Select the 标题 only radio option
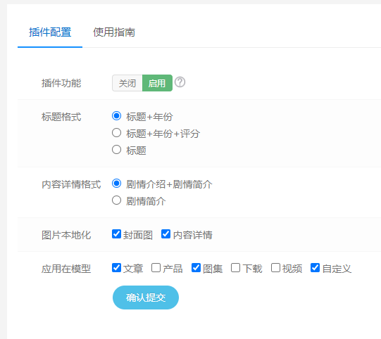Screen dimensions: 381x339 pyautogui.click(x=116, y=150)
